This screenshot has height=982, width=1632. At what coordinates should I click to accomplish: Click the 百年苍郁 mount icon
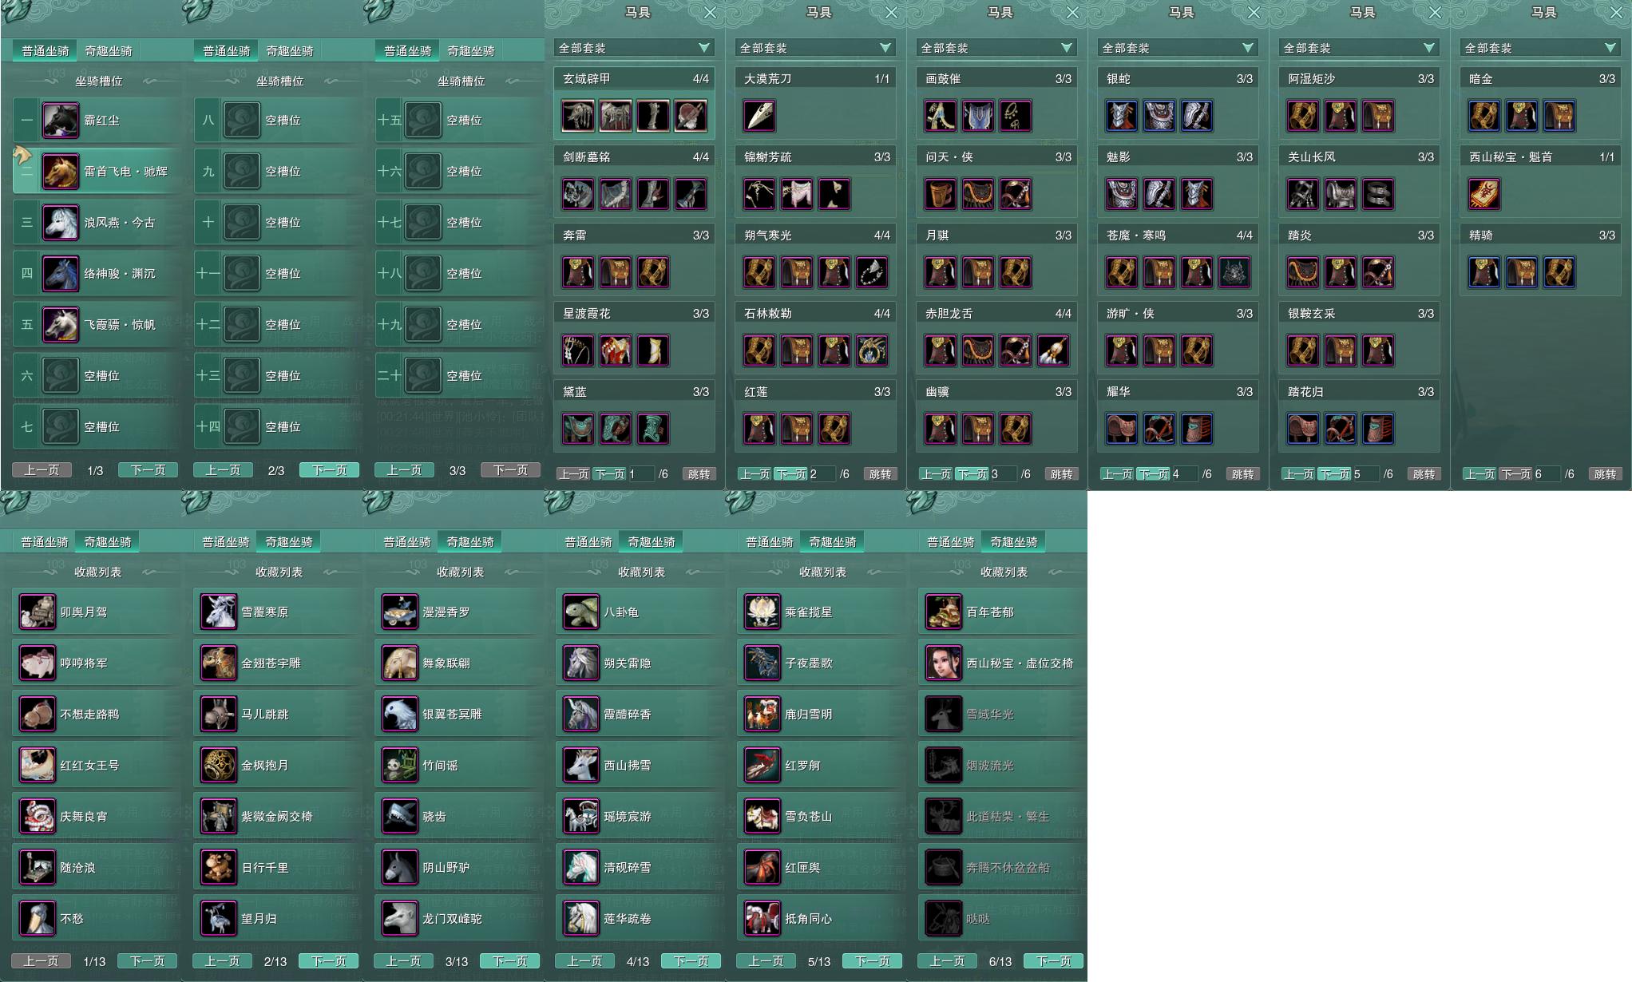point(944,612)
